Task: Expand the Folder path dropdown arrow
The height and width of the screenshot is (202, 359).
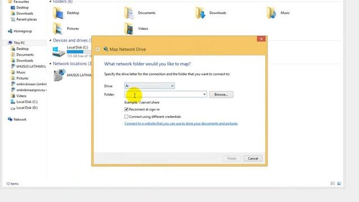Action: pos(204,94)
